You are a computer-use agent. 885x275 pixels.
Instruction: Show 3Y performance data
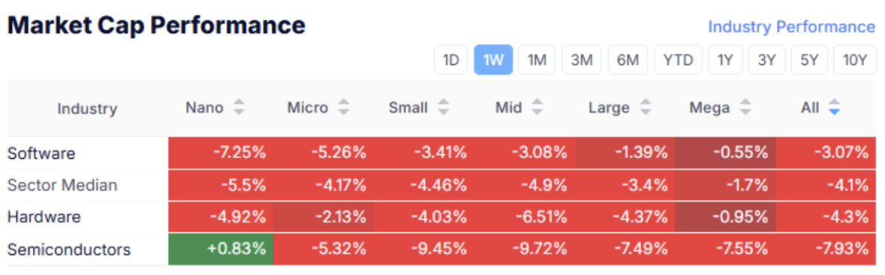[x=767, y=60]
